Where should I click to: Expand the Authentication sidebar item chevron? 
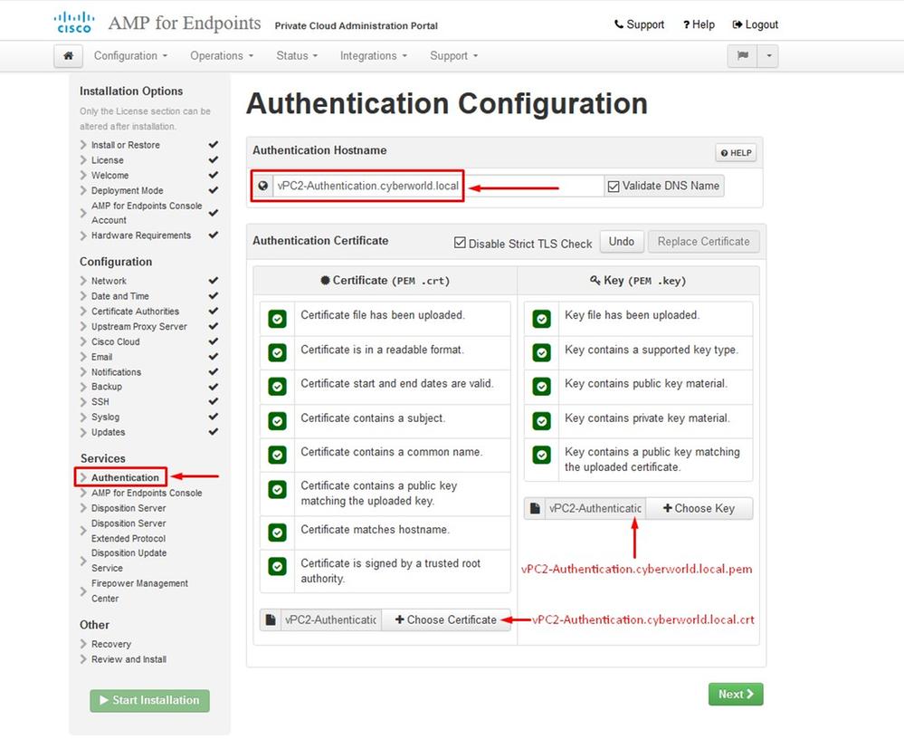tap(83, 477)
